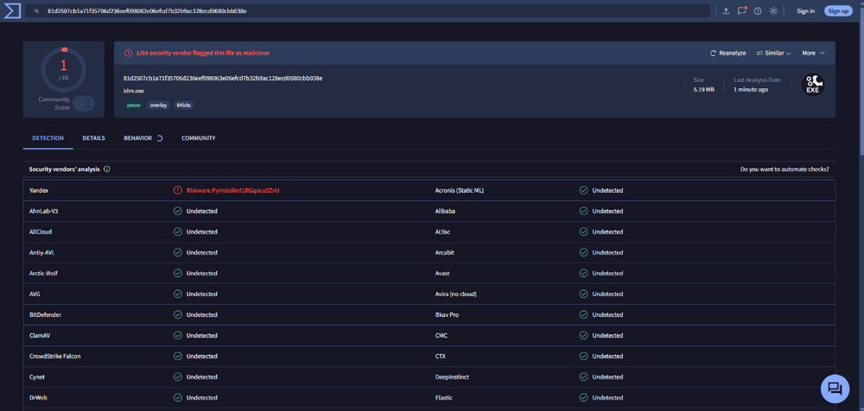Click the check icon in Arctic Wolf row

click(x=177, y=273)
